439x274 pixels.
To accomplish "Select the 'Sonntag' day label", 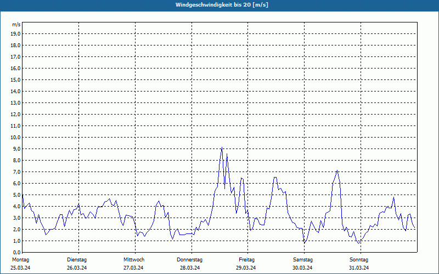I will pyautogui.click(x=359, y=260).
